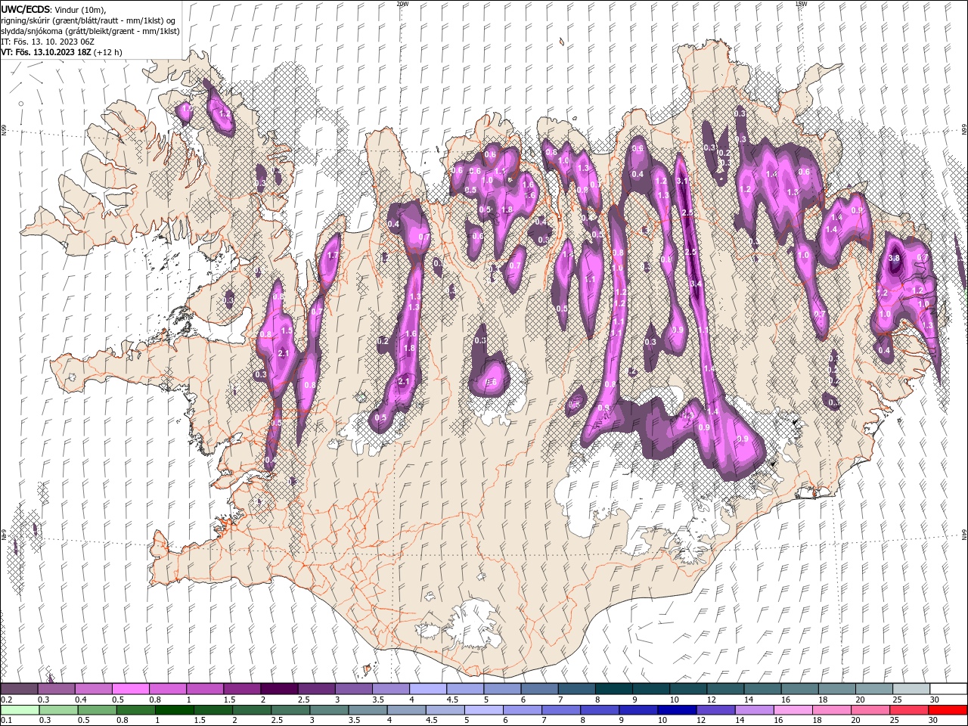This screenshot has width=968, height=726.
Task: Click the 0.1 label on the rain scale
Action: point(6,721)
